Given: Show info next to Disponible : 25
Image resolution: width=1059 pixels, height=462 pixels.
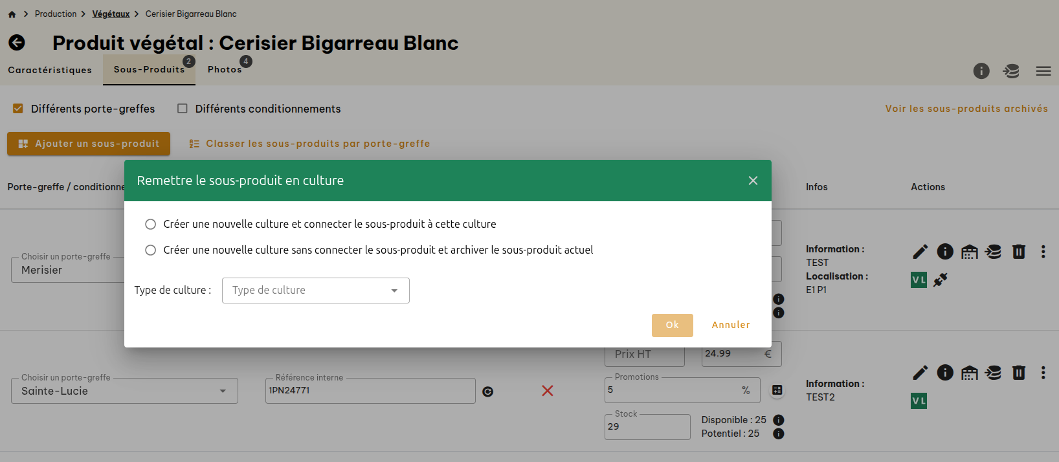Looking at the screenshot, I should 779,420.
